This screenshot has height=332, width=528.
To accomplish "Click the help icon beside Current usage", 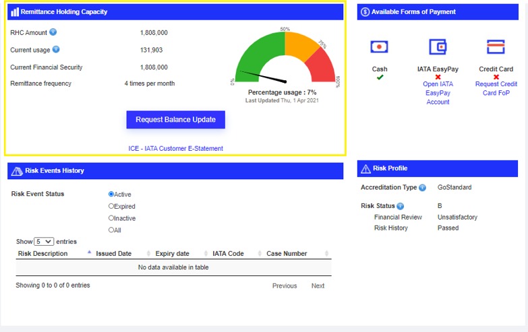I will coord(56,50).
